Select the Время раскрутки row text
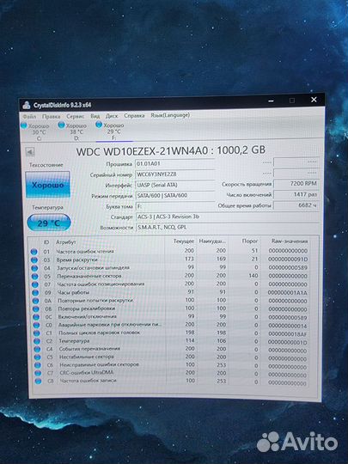Image resolution: width=348 pixels, height=464 pixels. tap(77, 259)
